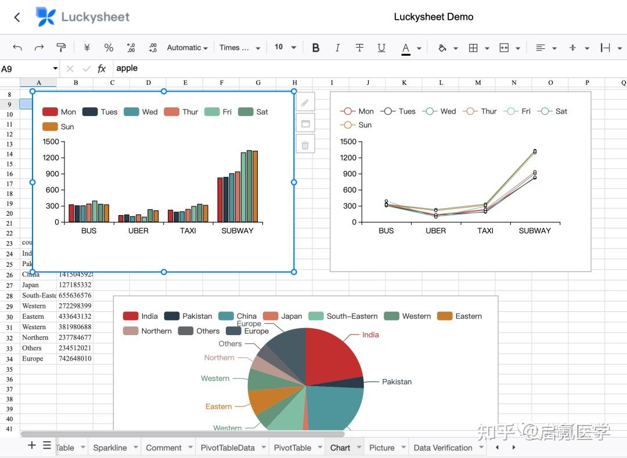Cancel the formula input with the X icon
Image resolution: width=627 pixels, height=458 pixels.
point(70,68)
